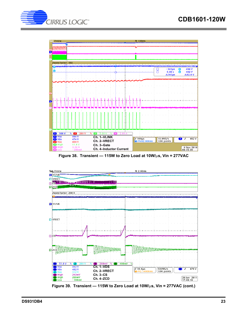Select the 'Max 312 V' measurement row
This screenshot has width=247, height=319.
pos(66,272)
